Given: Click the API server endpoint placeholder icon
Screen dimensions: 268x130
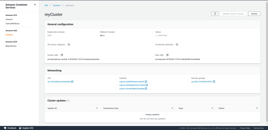Looking at the screenshot, I should point(69,44).
